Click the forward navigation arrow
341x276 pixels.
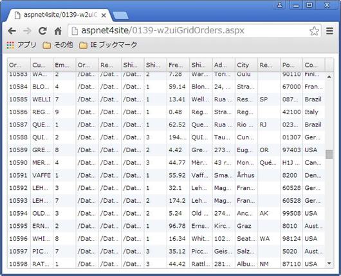pyautogui.click(x=27, y=31)
